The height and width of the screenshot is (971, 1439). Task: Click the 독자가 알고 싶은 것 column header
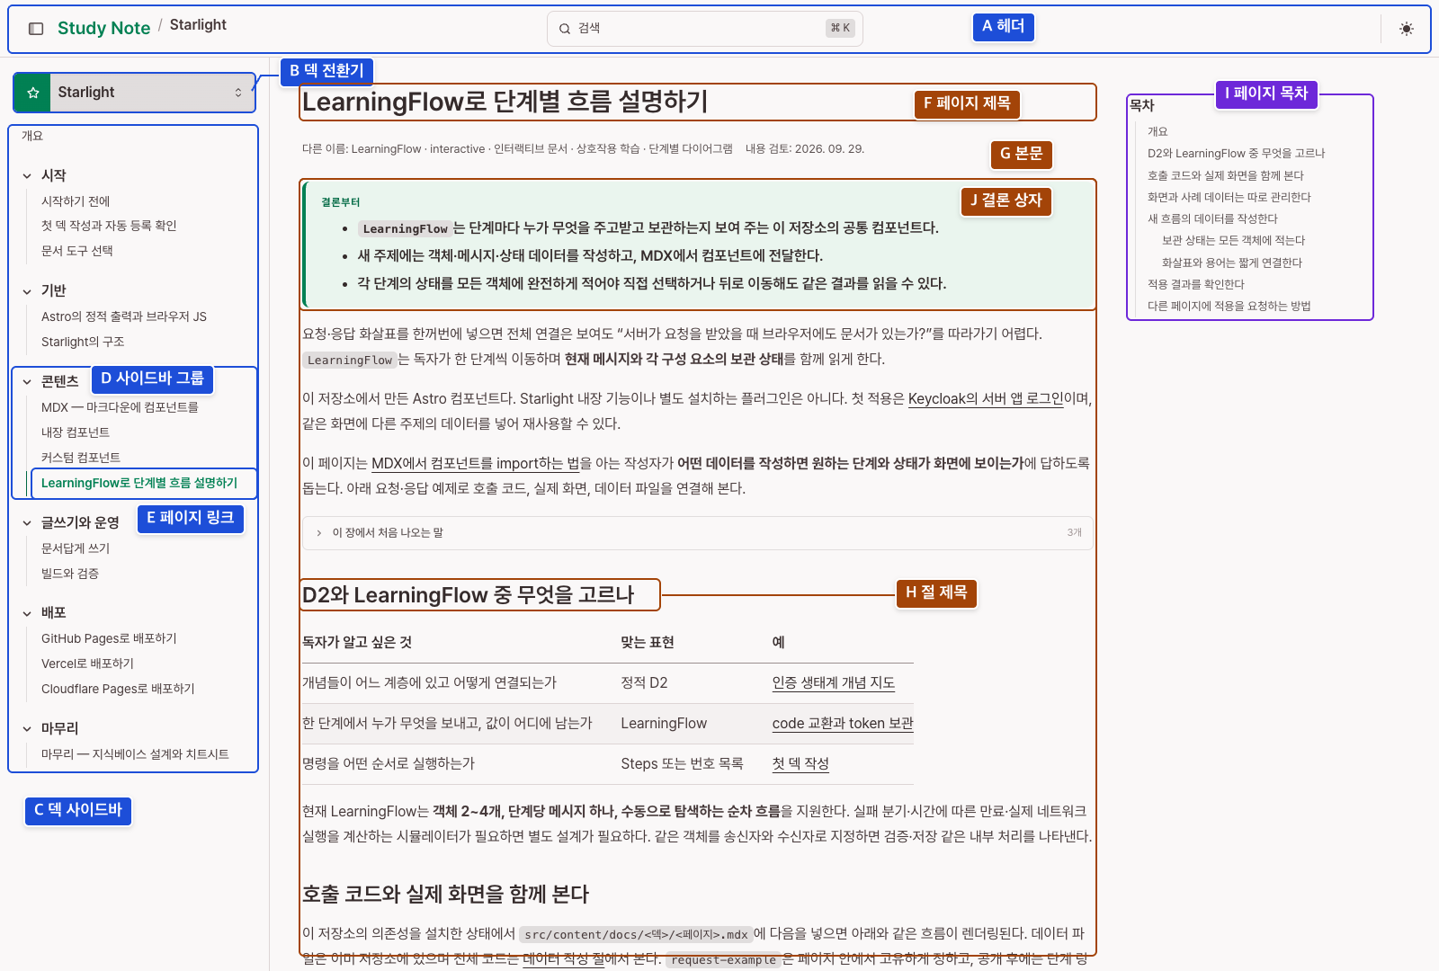357,643
